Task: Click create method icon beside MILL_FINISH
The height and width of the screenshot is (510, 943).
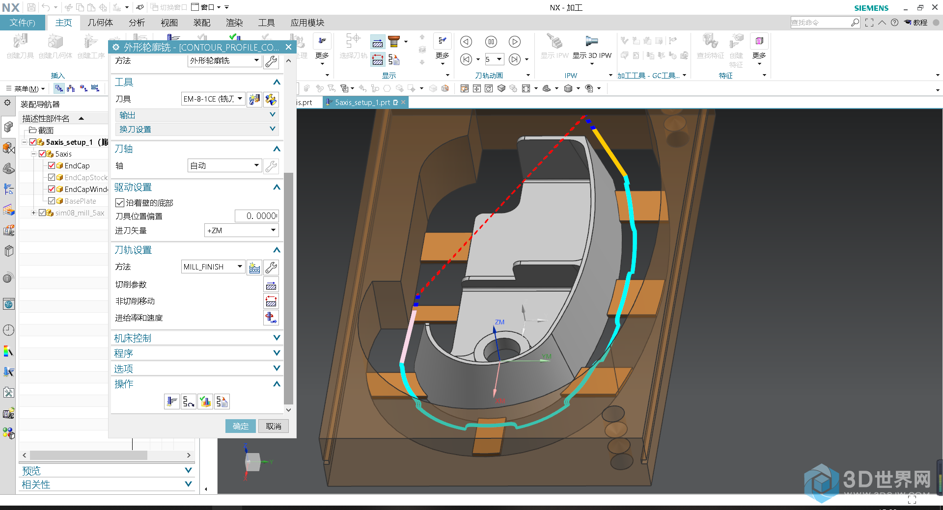Action: pyautogui.click(x=254, y=267)
